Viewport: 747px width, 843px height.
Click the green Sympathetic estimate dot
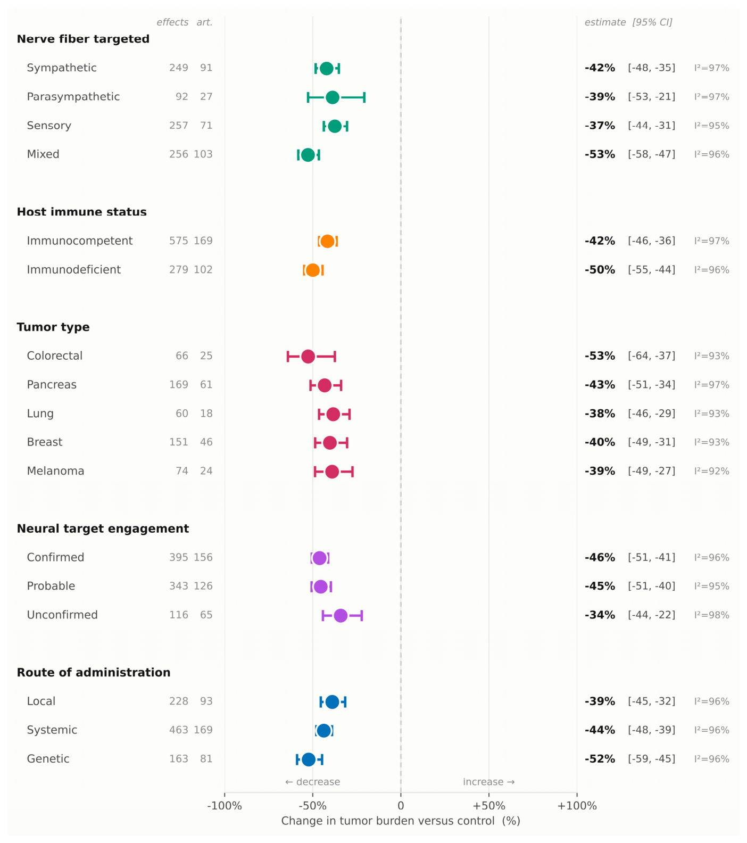click(x=327, y=69)
